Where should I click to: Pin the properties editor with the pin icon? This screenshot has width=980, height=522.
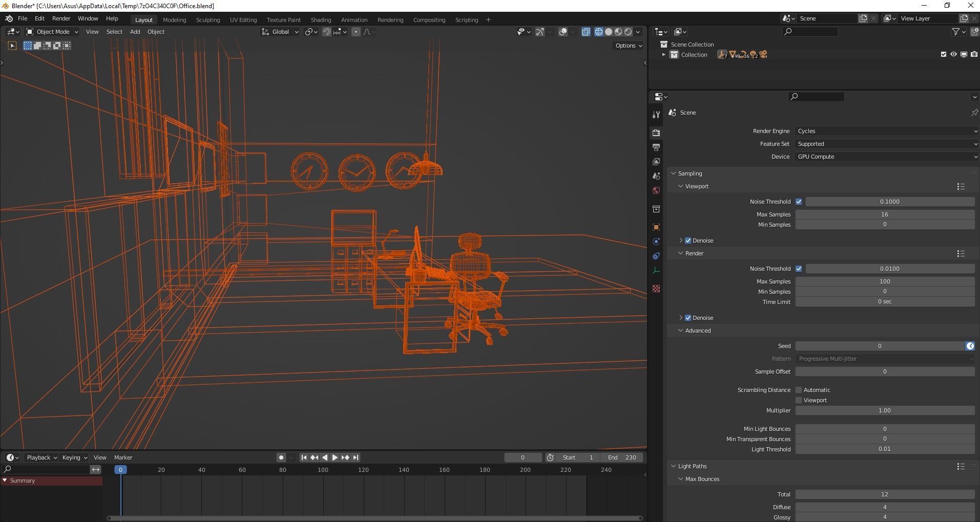(974, 113)
